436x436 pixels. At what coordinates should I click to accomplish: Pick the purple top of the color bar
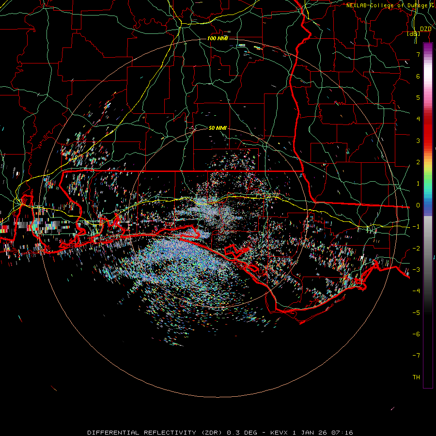click(x=428, y=48)
